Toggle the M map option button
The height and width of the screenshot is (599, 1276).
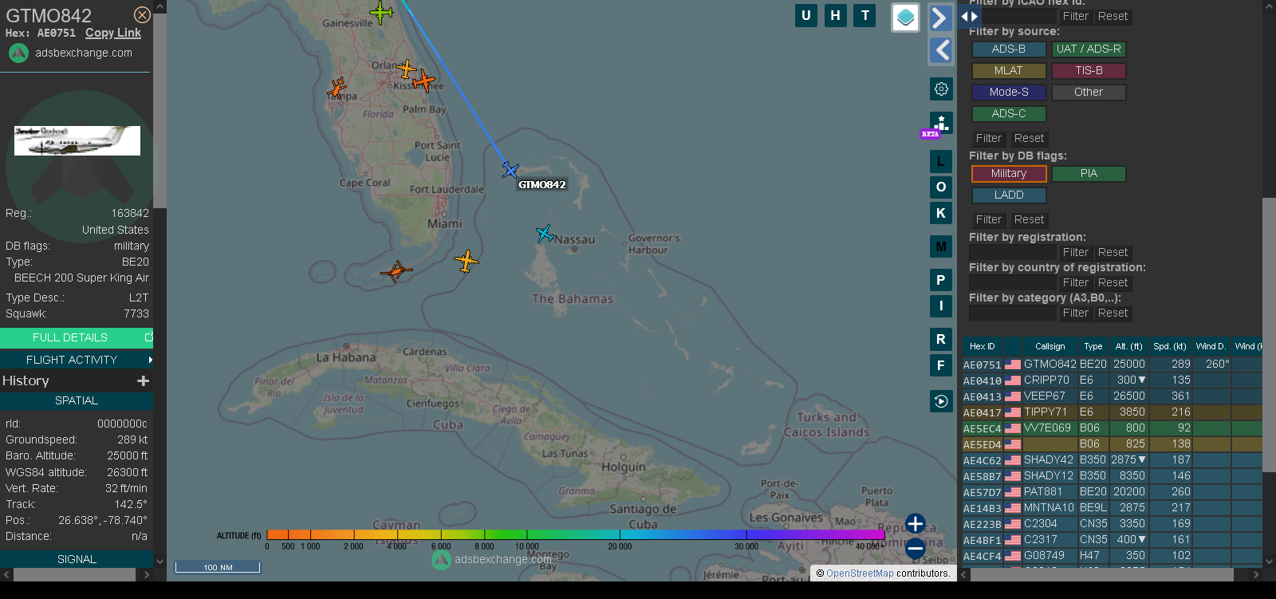(941, 246)
